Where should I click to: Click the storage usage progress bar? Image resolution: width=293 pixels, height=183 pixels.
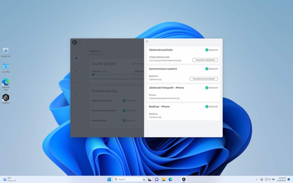(118, 75)
